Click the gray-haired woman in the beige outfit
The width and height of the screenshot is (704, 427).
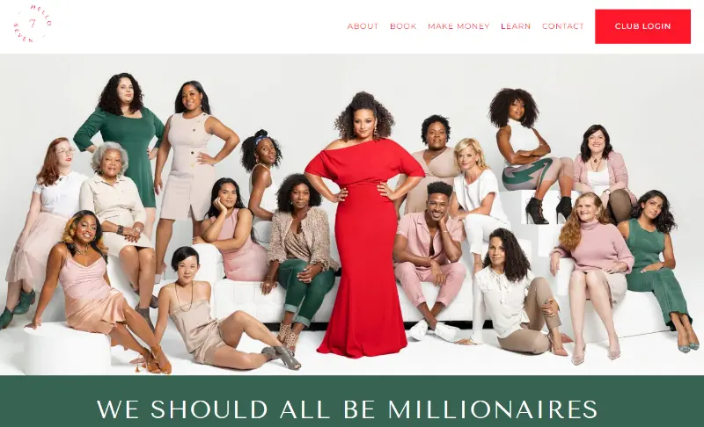(x=118, y=211)
